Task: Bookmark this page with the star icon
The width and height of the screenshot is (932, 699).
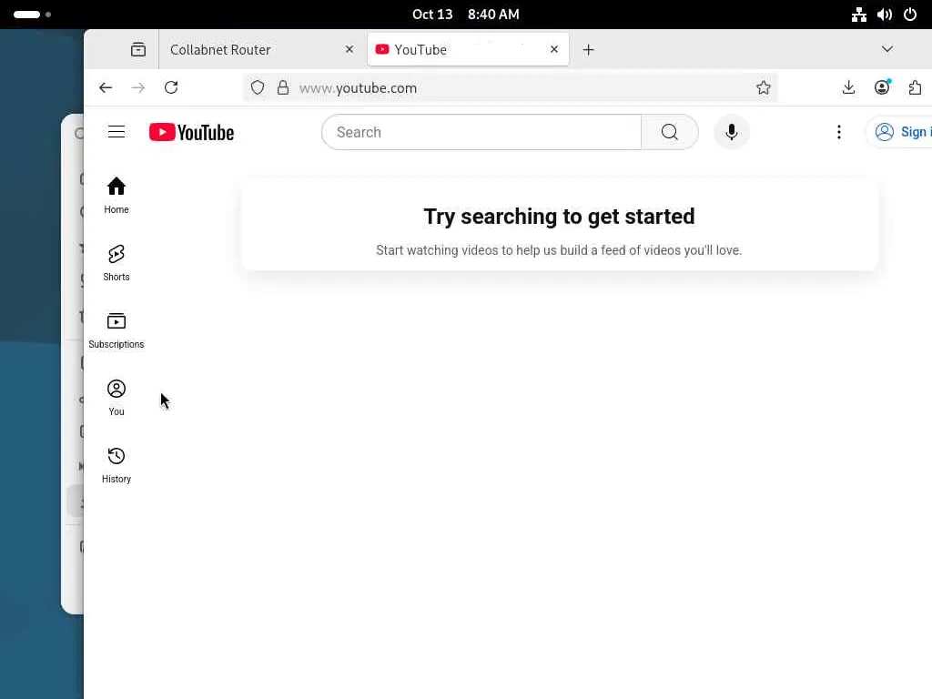Action: [x=764, y=88]
